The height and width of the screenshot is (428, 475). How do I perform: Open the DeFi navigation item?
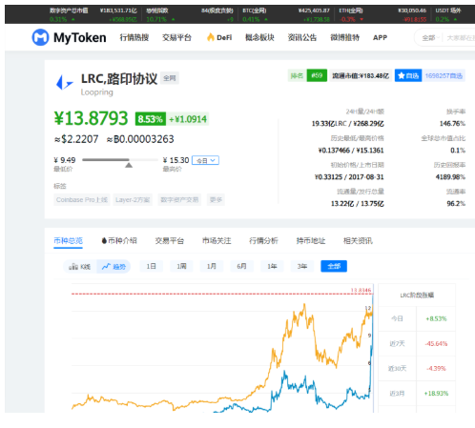219,37
